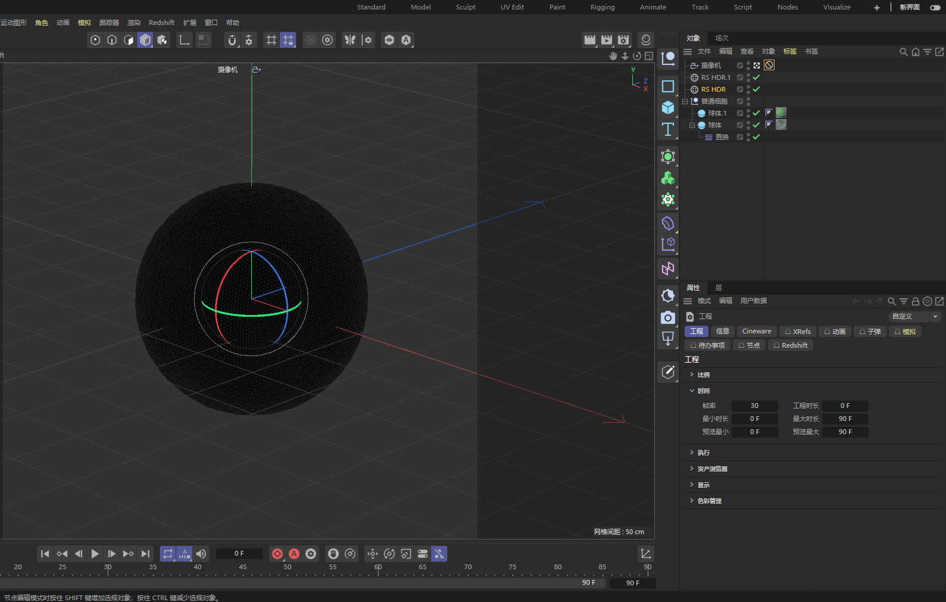Open the green cloner MoGraph tool

click(x=668, y=178)
